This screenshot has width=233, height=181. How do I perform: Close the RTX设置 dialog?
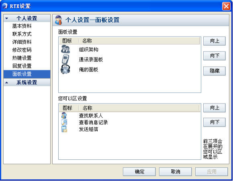pos(226,6)
